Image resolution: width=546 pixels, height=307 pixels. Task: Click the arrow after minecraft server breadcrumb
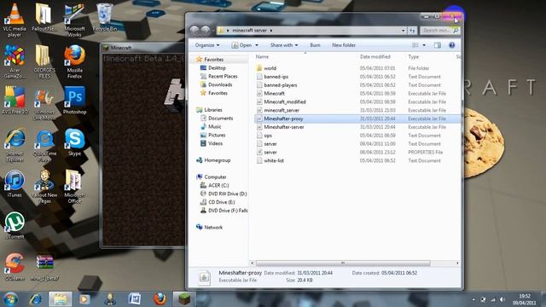271,31
